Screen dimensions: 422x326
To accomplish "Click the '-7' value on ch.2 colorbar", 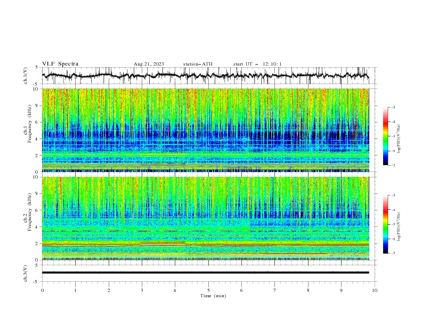I will 393,254.
